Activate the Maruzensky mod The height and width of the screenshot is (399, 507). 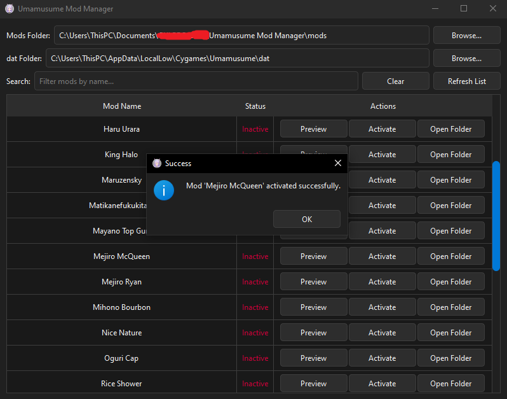(382, 179)
